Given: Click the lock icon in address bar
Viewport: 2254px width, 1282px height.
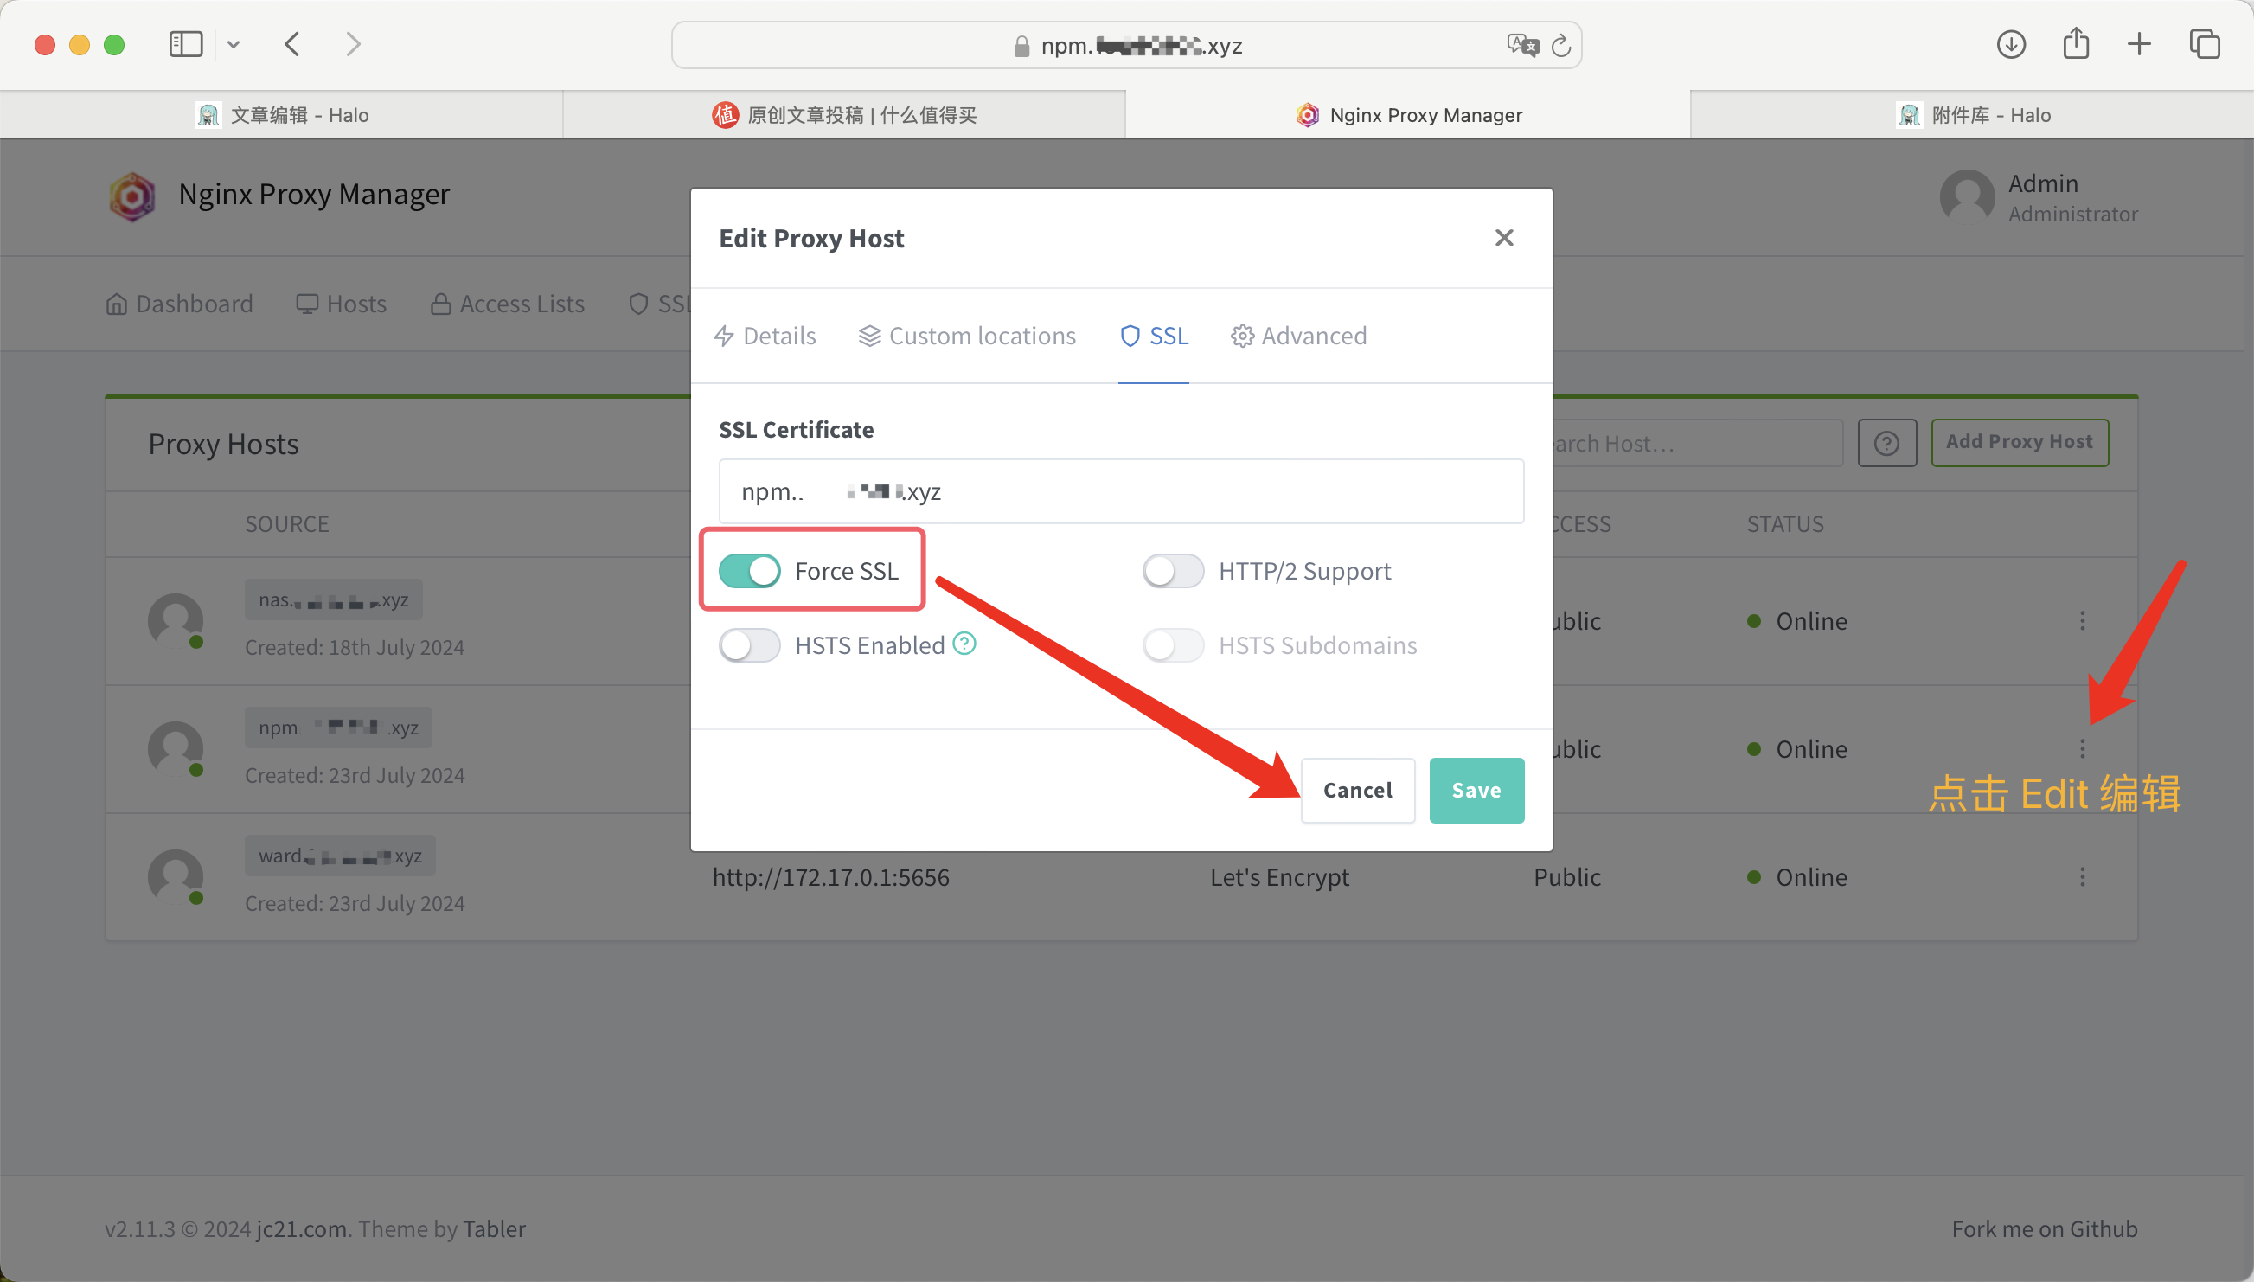Looking at the screenshot, I should point(1021,46).
